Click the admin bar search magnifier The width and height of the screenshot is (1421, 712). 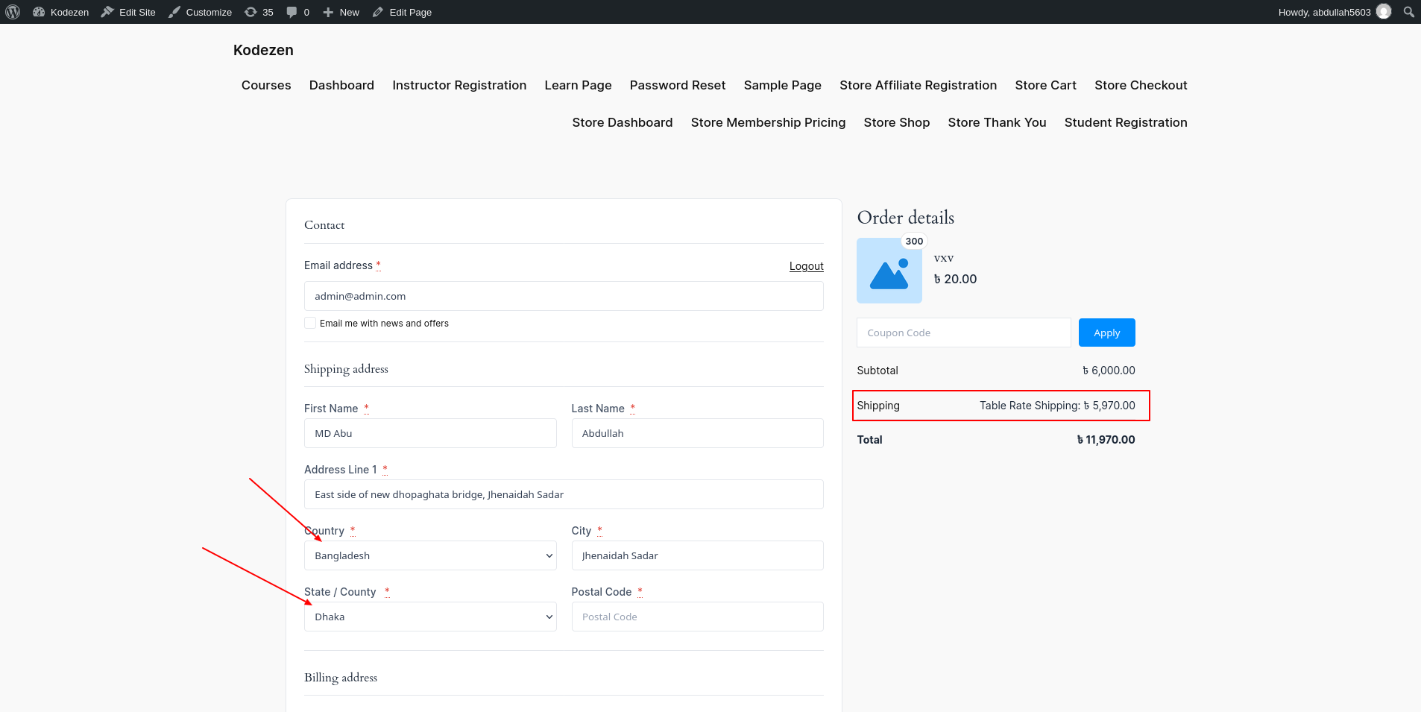tap(1408, 12)
